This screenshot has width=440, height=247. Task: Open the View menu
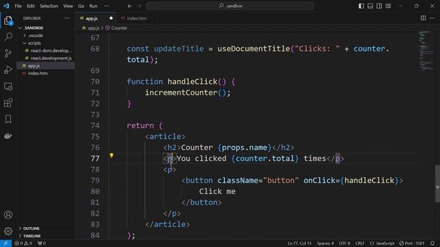click(x=68, y=6)
